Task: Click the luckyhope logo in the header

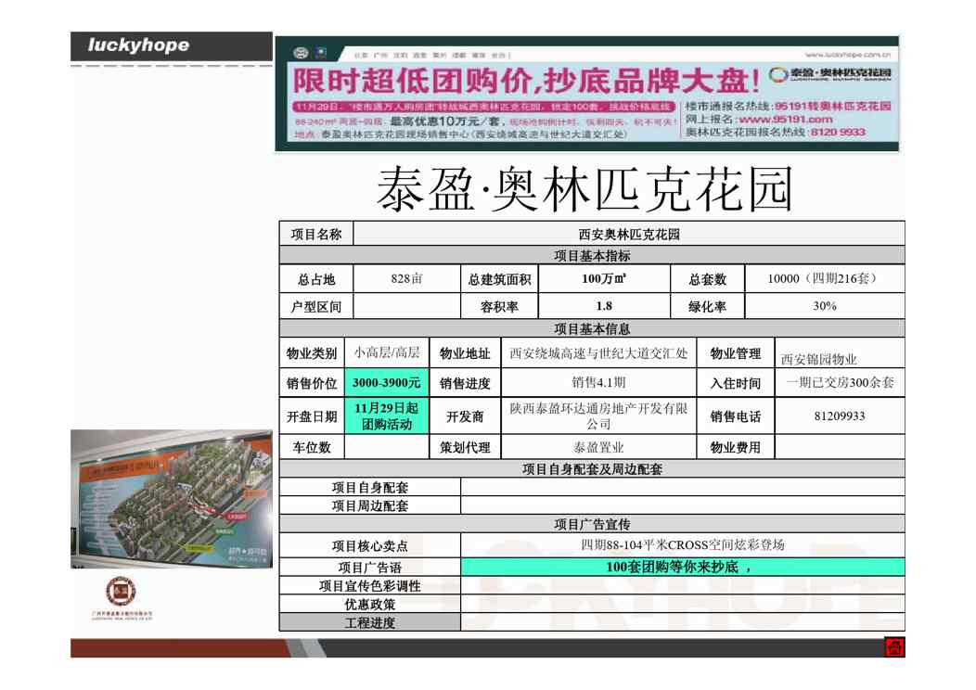Action: tap(139, 45)
